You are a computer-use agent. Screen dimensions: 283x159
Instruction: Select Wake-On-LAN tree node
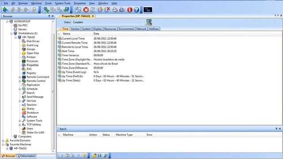coord(35,132)
